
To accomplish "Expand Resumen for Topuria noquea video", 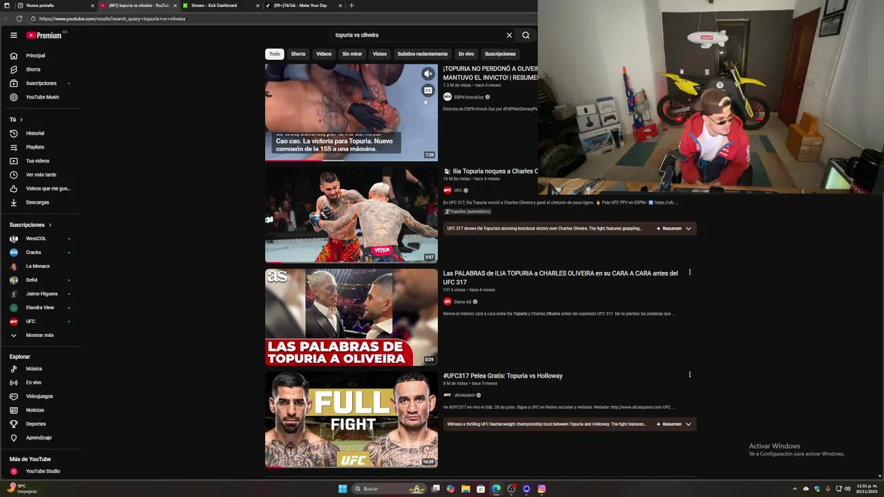I will [x=674, y=228].
